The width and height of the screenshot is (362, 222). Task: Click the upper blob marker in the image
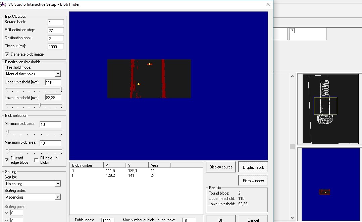coord(150,64)
